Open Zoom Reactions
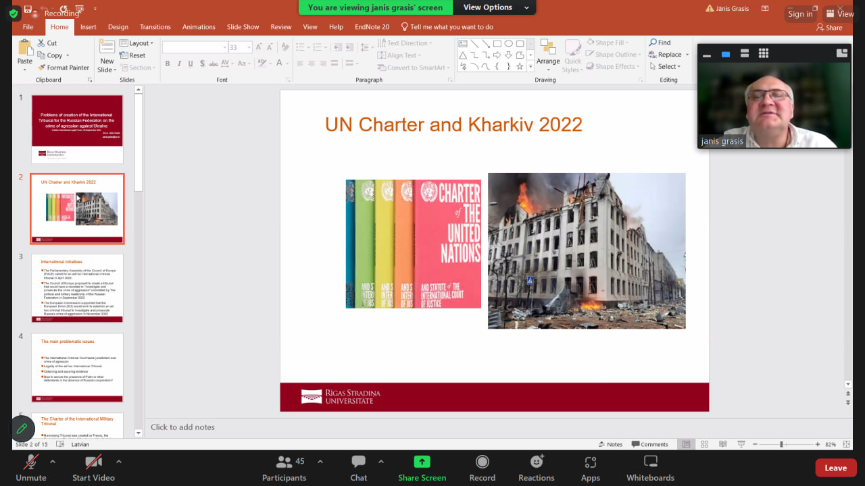This screenshot has width=865, height=486. [x=537, y=467]
